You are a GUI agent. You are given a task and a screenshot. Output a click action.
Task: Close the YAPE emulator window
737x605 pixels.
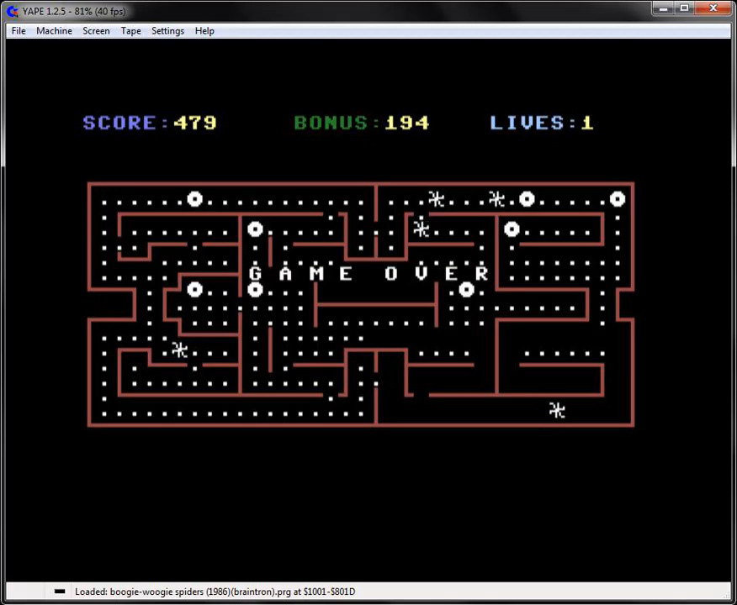tap(713, 8)
